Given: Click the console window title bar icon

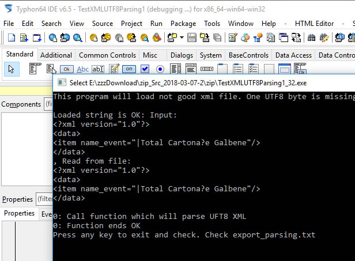Looking at the screenshot, I should 62,82.
